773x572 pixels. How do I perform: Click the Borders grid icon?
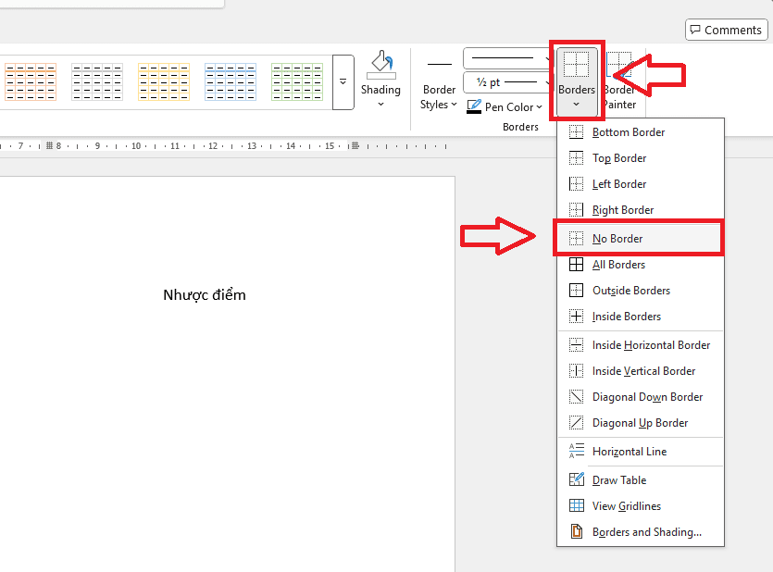[577, 66]
